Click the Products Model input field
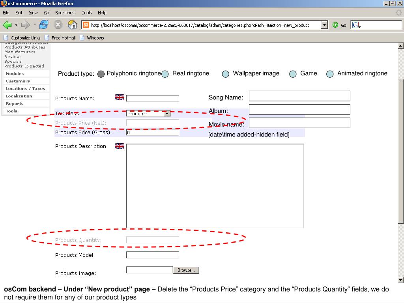Viewport: 404px width, 303px height. pos(153,255)
